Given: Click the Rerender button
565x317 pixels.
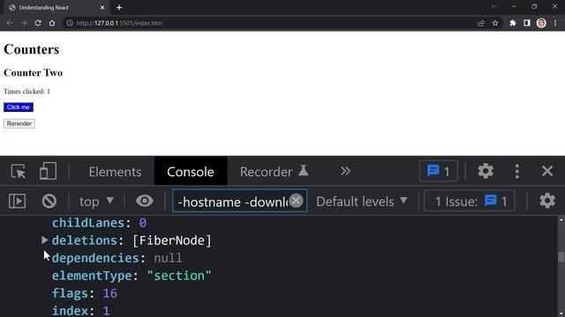Looking at the screenshot, I should pyautogui.click(x=19, y=123).
